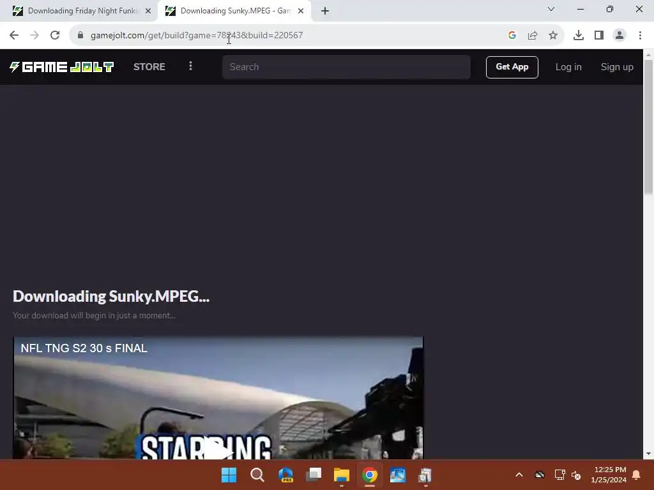Click the browser forward arrow
The image size is (654, 490).
coord(34,36)
